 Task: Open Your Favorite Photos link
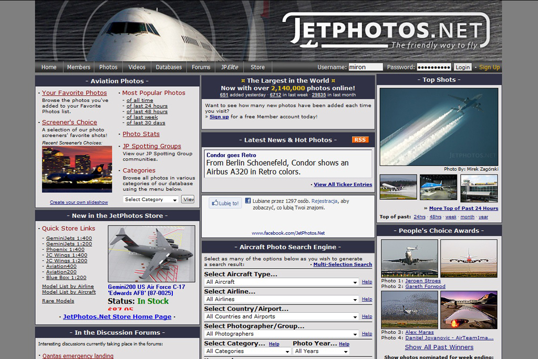tap(75, 93)
